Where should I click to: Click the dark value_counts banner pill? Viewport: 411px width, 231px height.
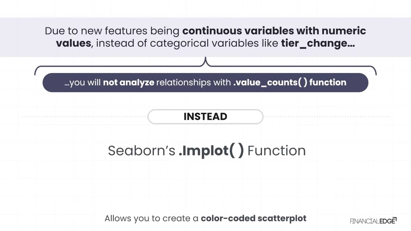[206, 82]
